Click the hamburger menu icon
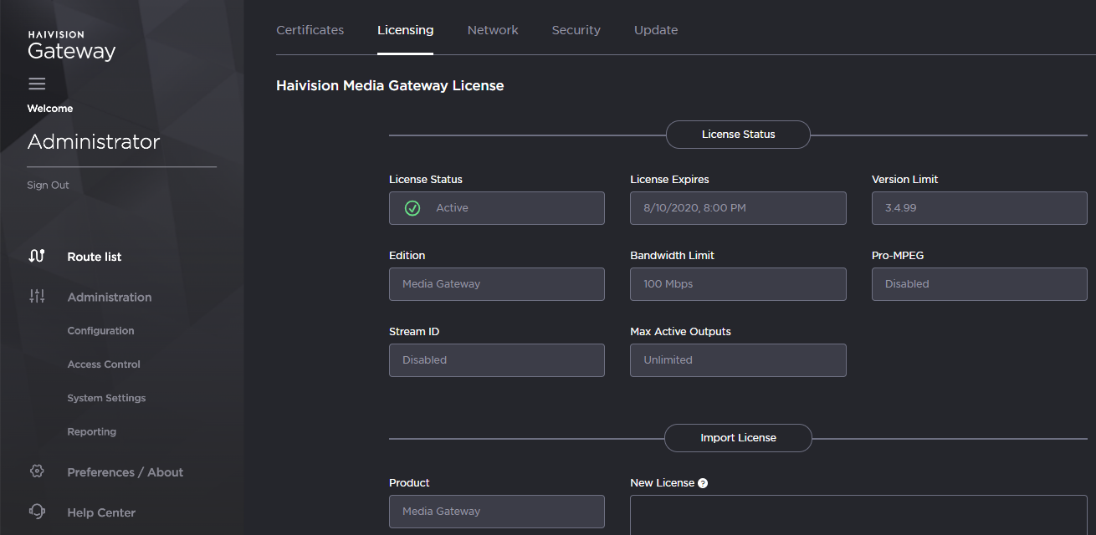The width and height of the screenshot is (1096, 535). pos(37,84)
